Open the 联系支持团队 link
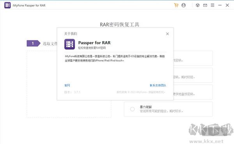Screen dimensions: 234x144 click(158, 85)
